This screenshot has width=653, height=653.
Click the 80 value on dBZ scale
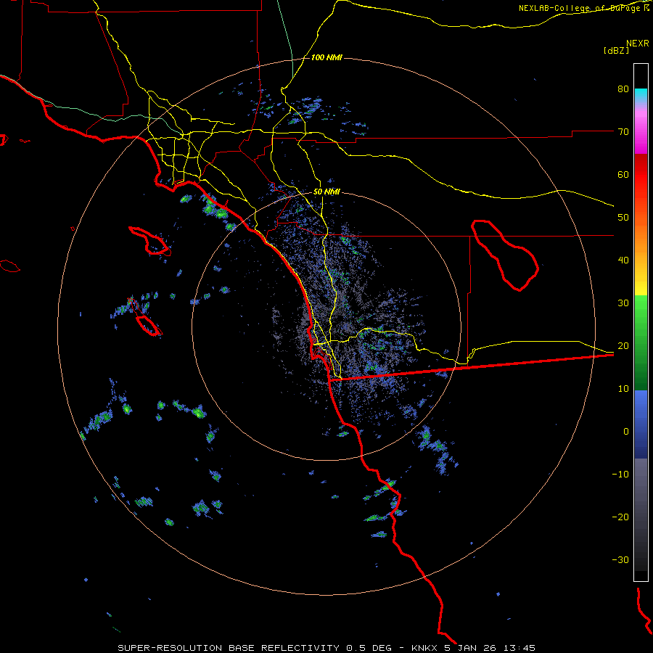tap(623, 89)
